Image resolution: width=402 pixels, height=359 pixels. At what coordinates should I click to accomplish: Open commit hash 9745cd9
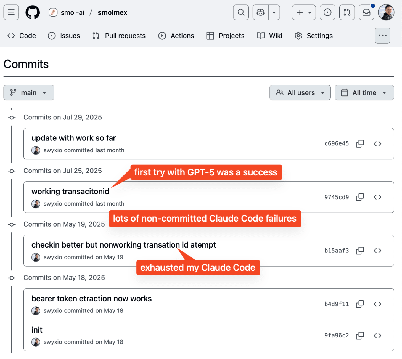pos(337,197)
